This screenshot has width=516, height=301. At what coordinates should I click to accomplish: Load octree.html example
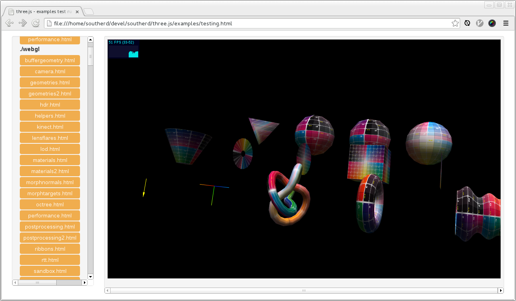pyautogui.click(x=50, y=204)
